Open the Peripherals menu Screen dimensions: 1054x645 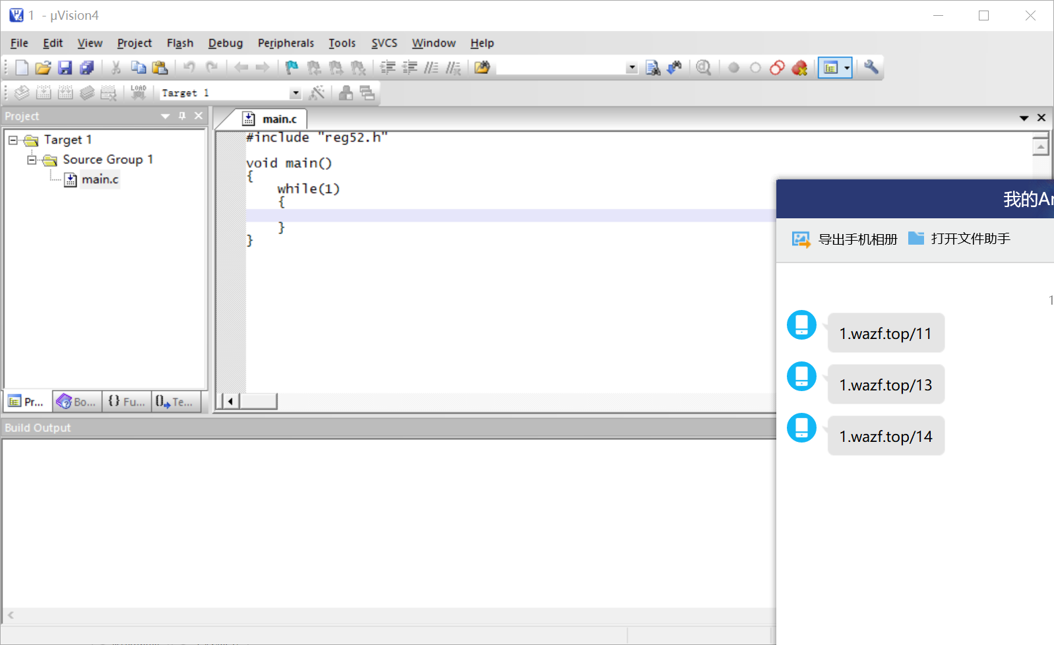pyautogui.click(x=286, y=43)
